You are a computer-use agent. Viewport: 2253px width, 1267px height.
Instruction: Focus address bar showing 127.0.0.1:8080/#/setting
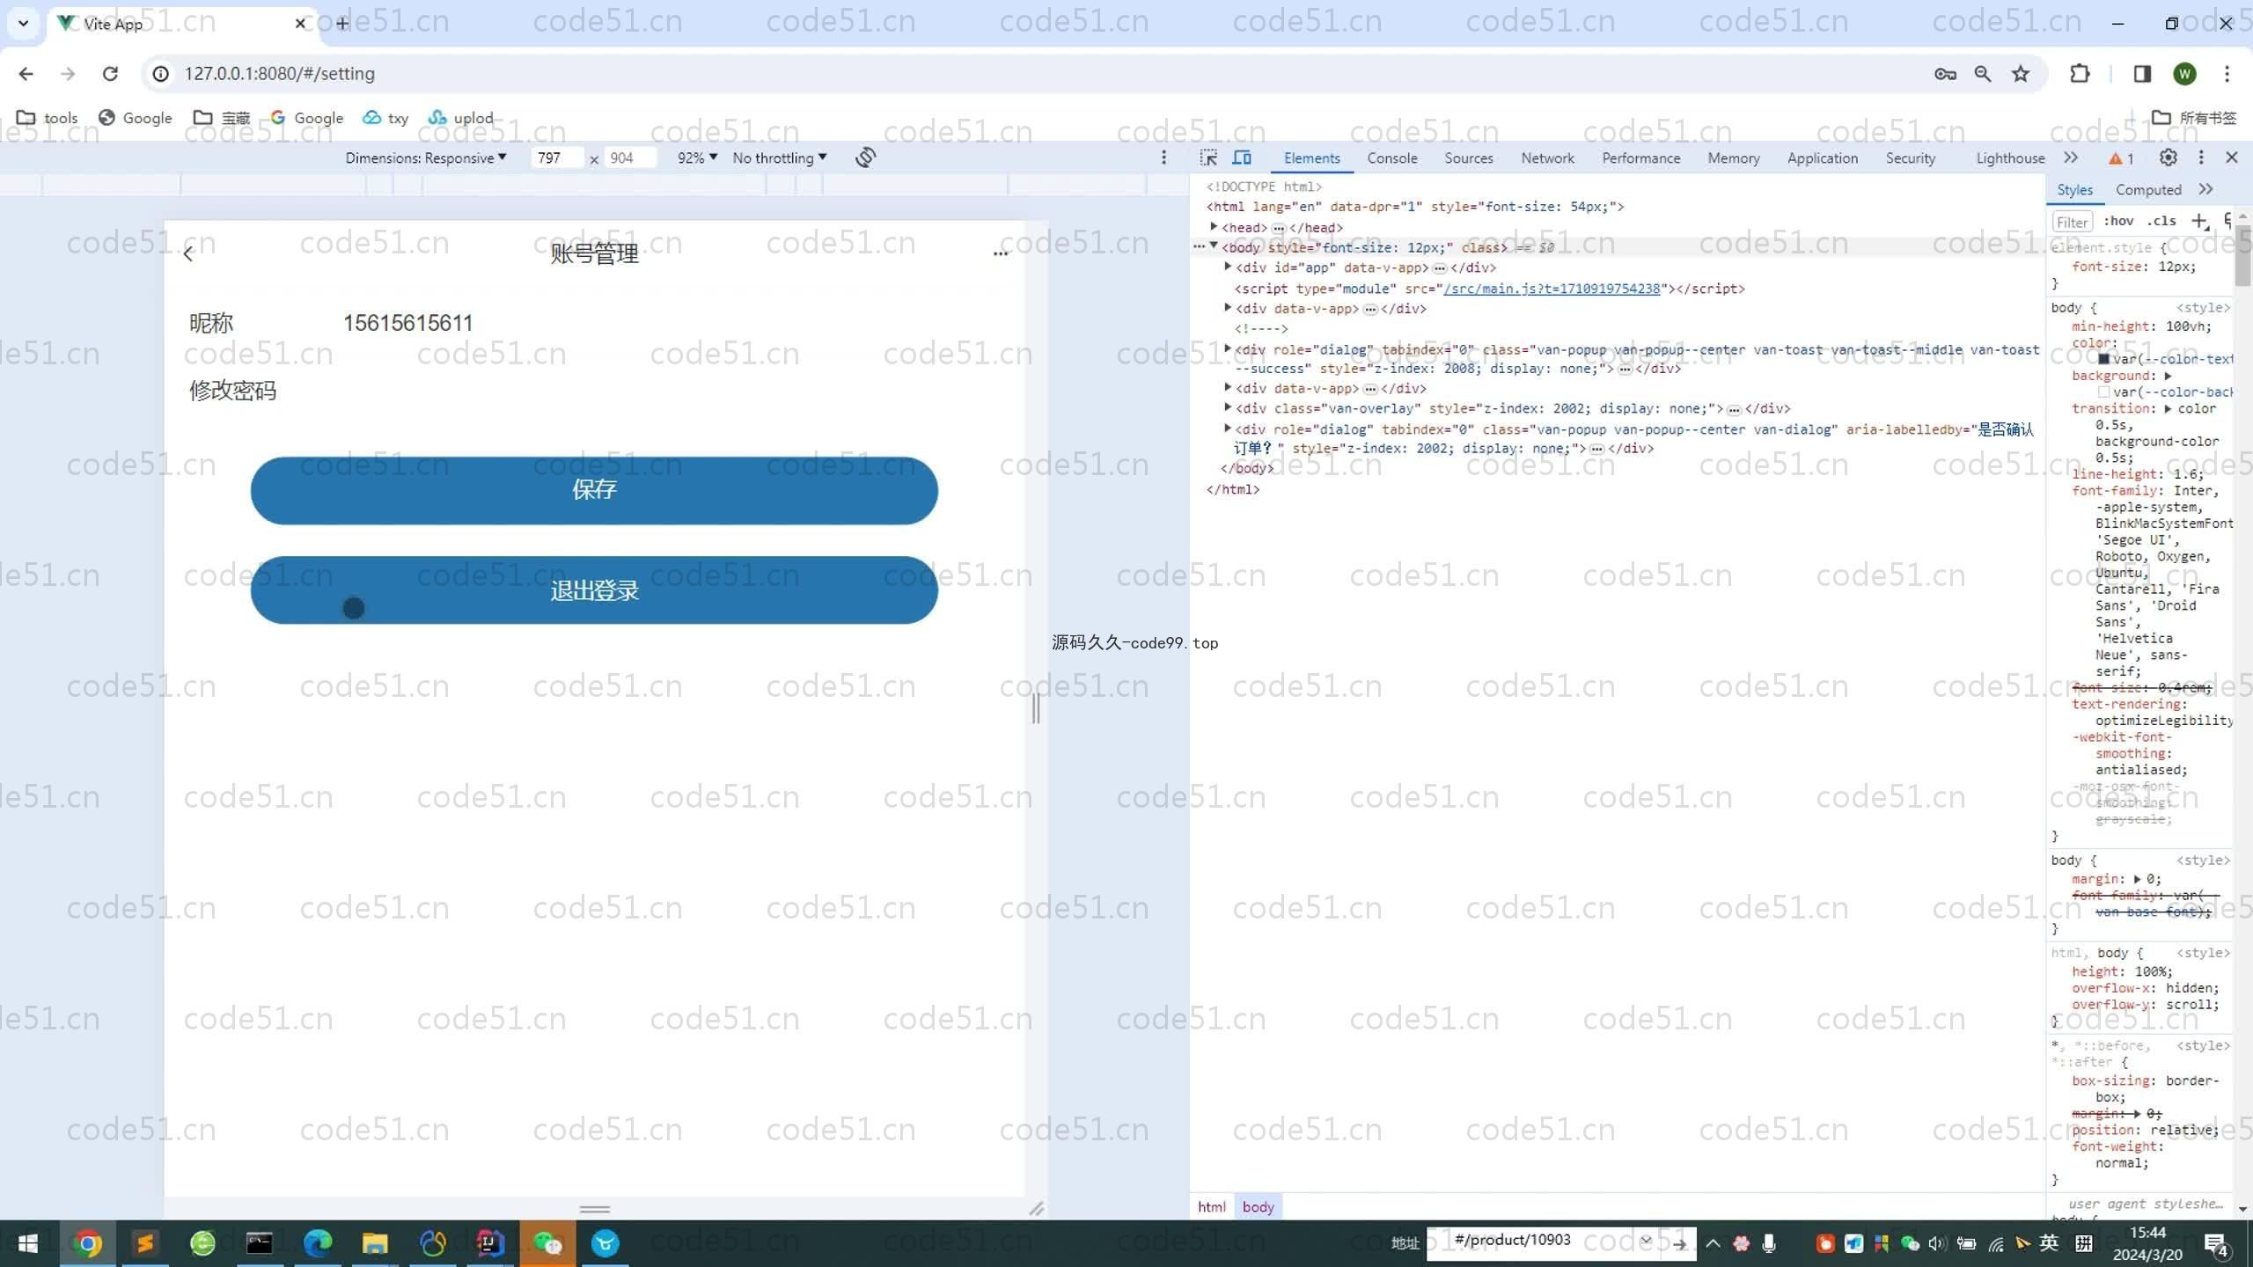(x=280, y=74)
